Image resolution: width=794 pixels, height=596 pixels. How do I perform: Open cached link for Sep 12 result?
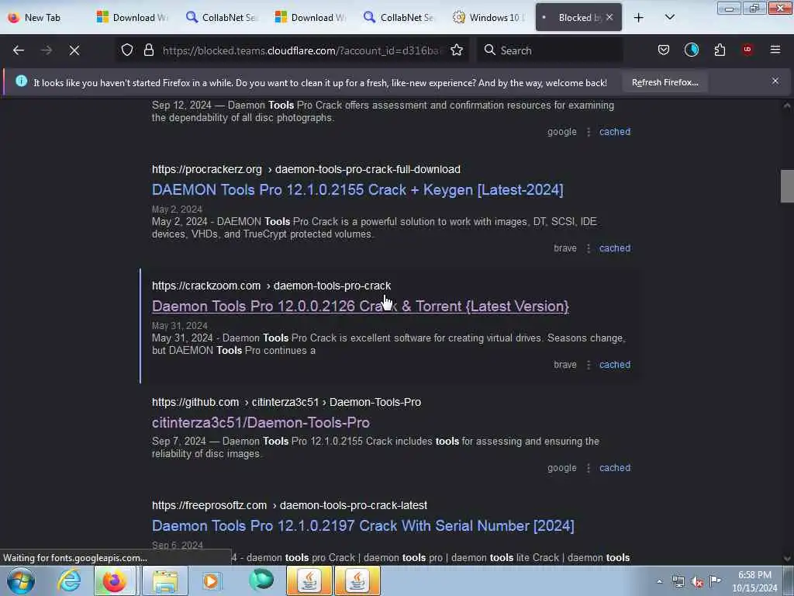pos(615,132)
